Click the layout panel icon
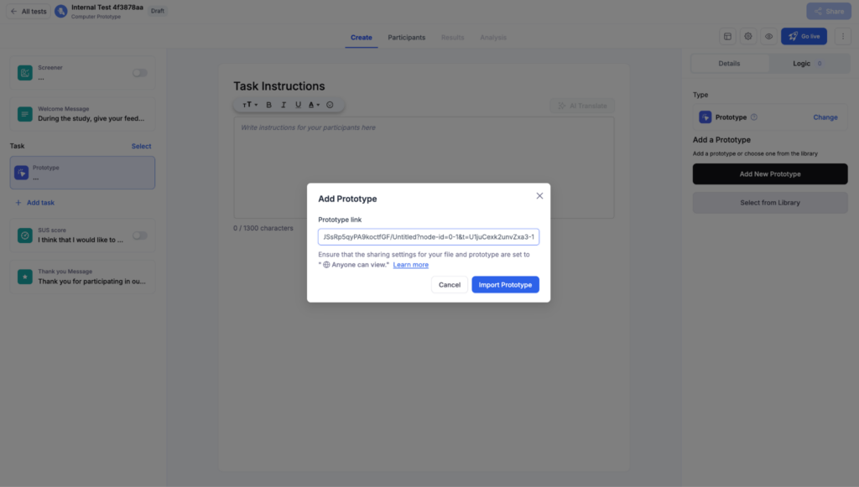The height and width of the screenshot is (487, 859). pyautogui.click(x=727, y=37)
